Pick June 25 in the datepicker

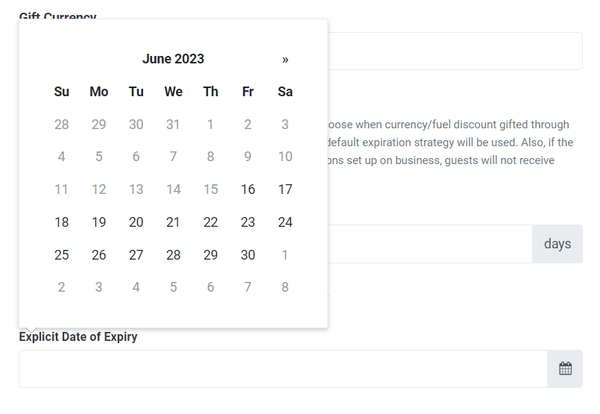click(62, 254)
